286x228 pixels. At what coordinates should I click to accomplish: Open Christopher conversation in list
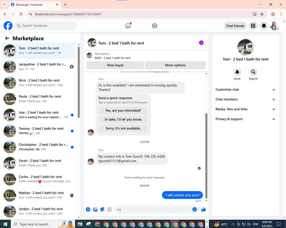39,147
